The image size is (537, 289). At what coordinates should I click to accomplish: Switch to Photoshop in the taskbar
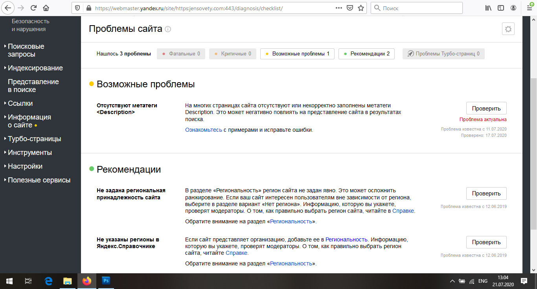tap(106, 281)
